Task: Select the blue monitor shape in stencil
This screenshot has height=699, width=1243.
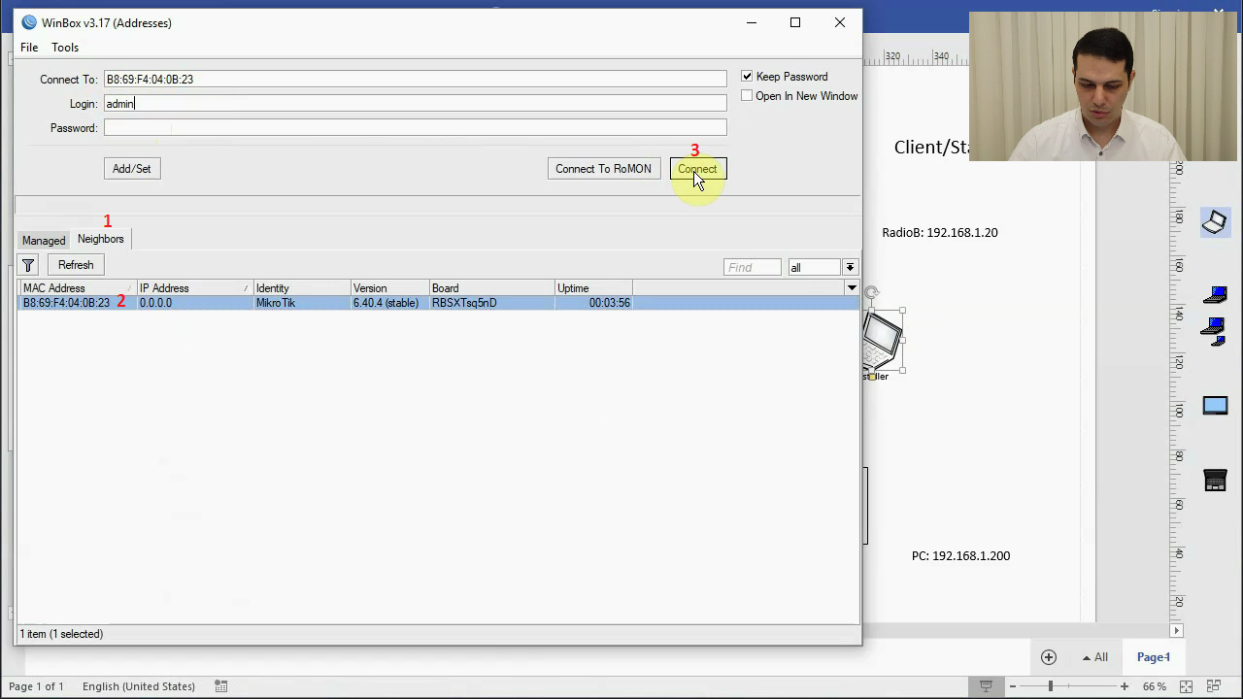Action: [x=1215, y=406]
